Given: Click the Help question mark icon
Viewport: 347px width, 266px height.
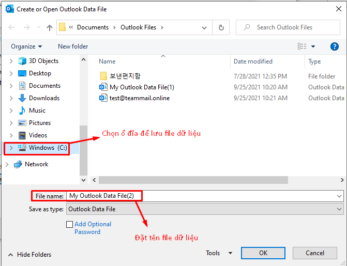Looking at the screenshot, I should click(334, 46).
